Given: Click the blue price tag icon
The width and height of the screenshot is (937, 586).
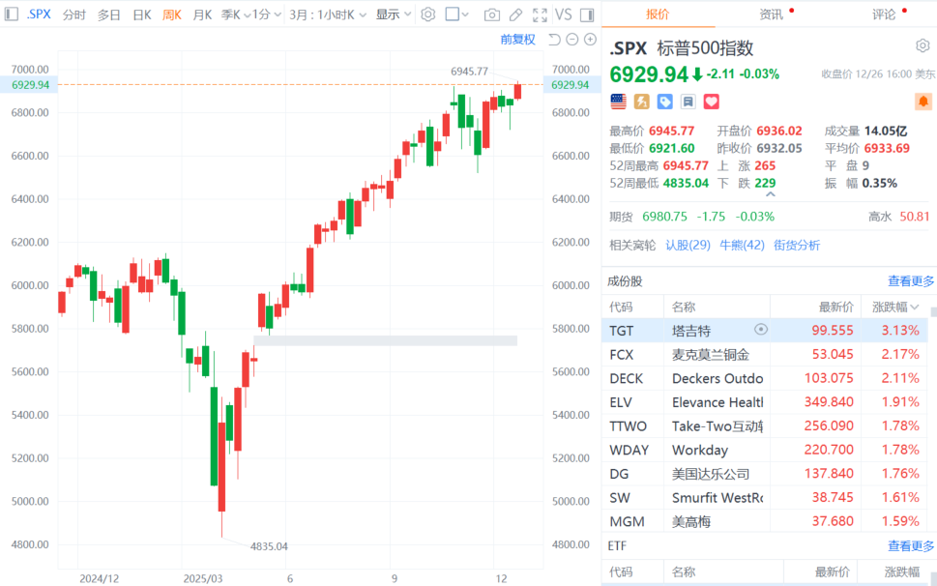Looking at the screenshot, I should [x=665, y=102].
